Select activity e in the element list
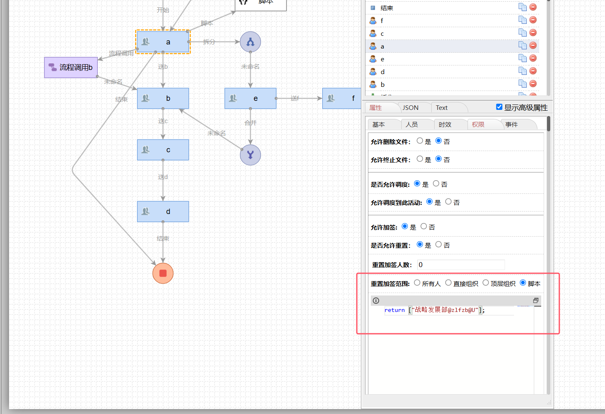Viewport: 605px width, 414px height. (x=382, y=59)
